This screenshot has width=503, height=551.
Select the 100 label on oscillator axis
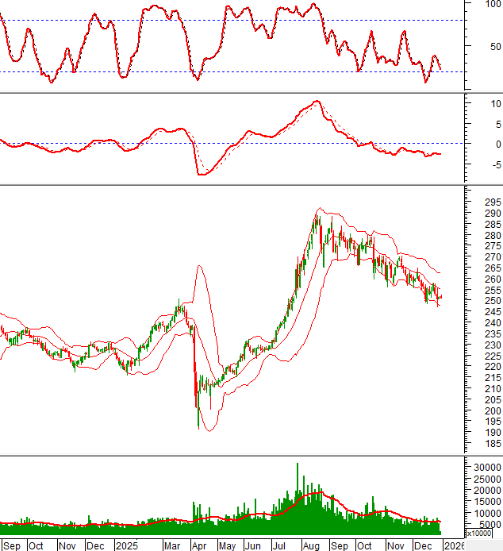[492, 5]
